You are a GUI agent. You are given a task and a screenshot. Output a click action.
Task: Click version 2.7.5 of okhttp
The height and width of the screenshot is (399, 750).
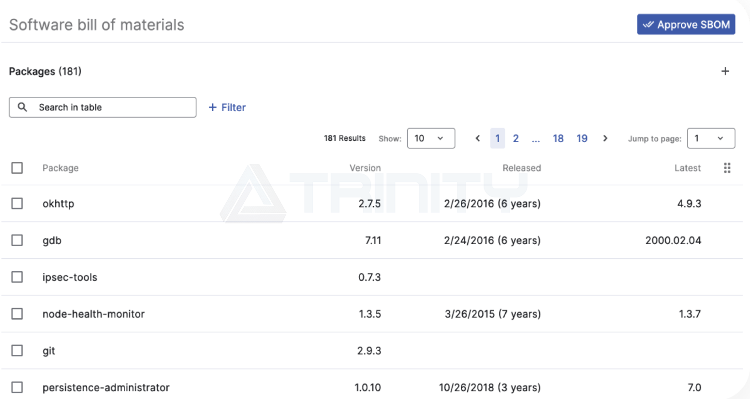(369, 204)
